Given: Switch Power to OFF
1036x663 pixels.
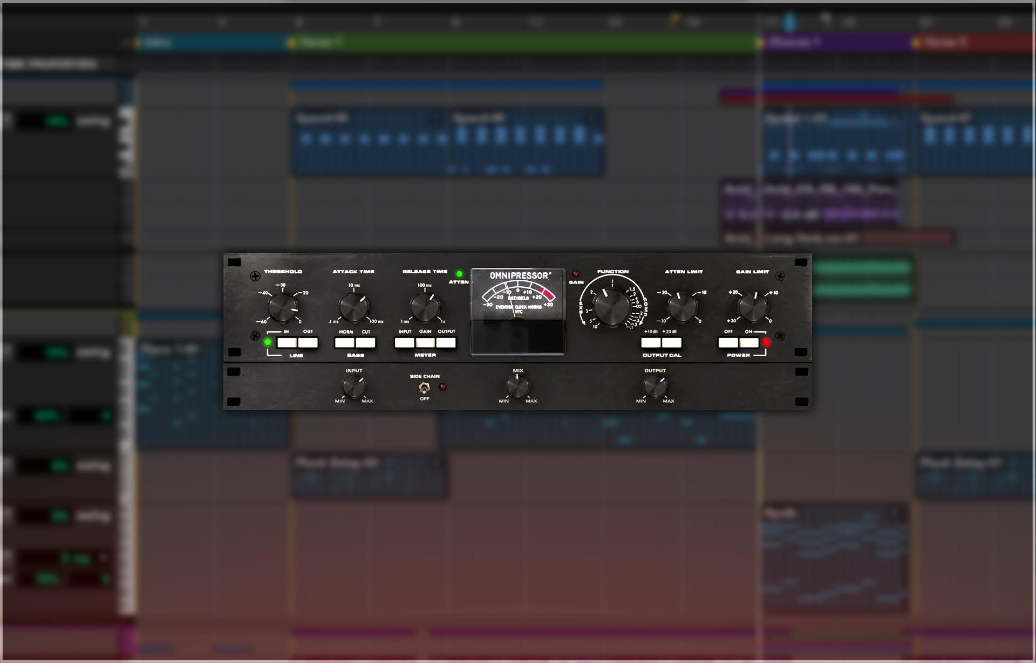Looking at the screenshot, I should [x=728, y=343].
